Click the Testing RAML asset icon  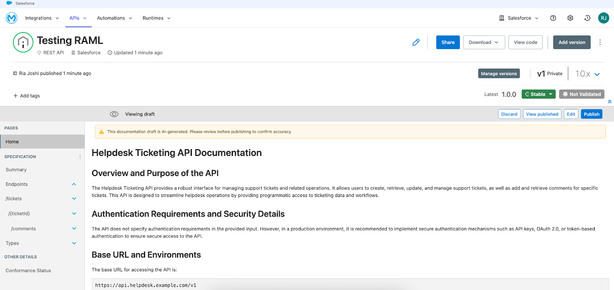(23, 42)
